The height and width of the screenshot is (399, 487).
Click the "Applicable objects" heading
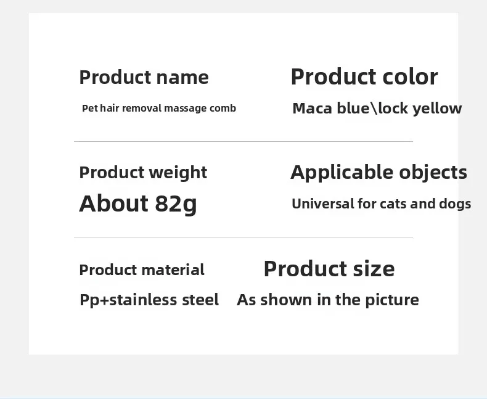(x=379, y=172)
